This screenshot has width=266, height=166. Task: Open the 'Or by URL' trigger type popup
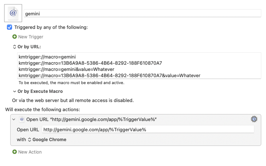(x=27, y=47)
